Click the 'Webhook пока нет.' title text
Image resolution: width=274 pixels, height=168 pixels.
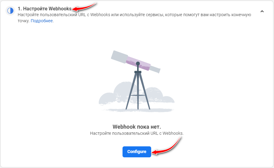coord(137,127)
